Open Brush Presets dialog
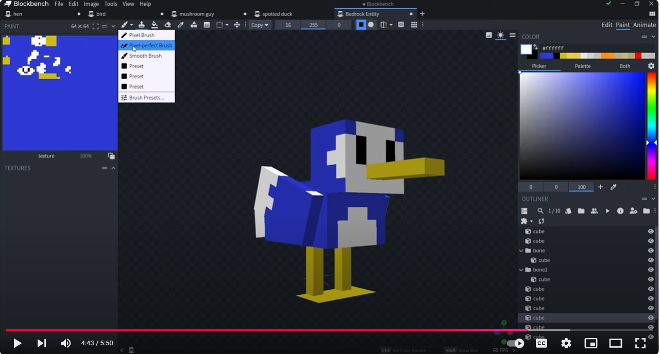 (x=146, y=97)
